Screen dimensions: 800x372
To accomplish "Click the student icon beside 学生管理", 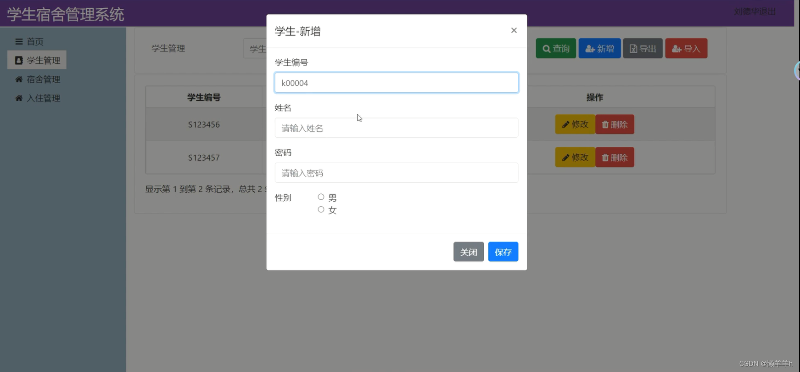I will click(x=19, y=60).
